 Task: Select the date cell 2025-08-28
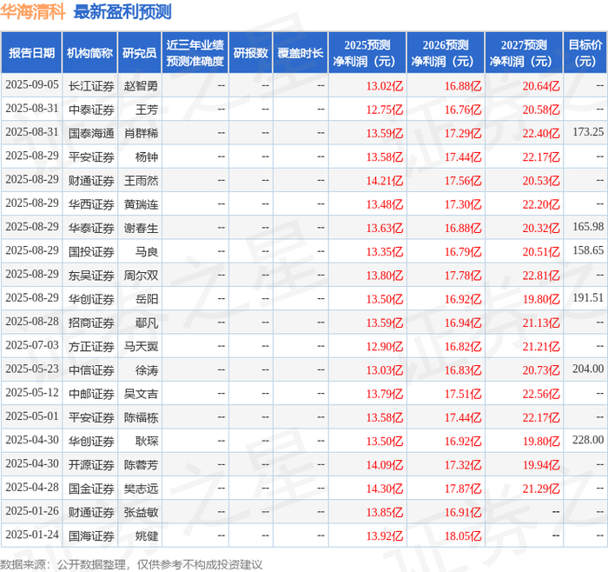[32, 322]
